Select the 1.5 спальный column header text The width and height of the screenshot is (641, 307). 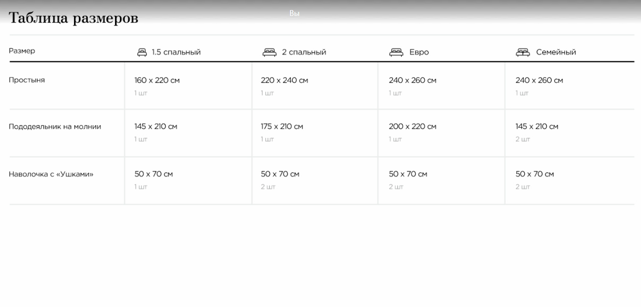tap(176, 52)
